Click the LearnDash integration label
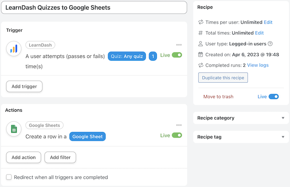 tap(40, 45)
